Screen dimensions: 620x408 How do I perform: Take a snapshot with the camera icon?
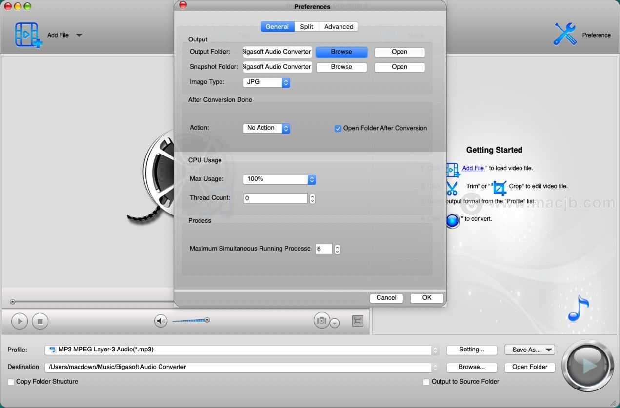(x=321, y=320)
